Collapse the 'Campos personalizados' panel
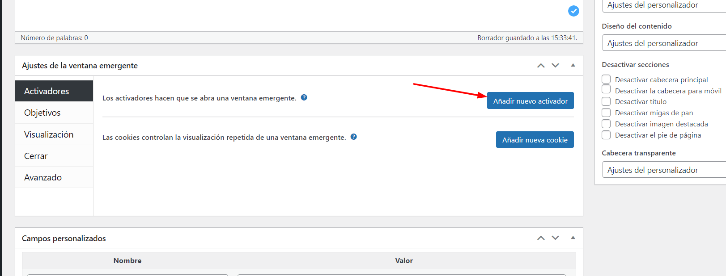The width and height of the screenshot is (726, 276). coord(573,238)
